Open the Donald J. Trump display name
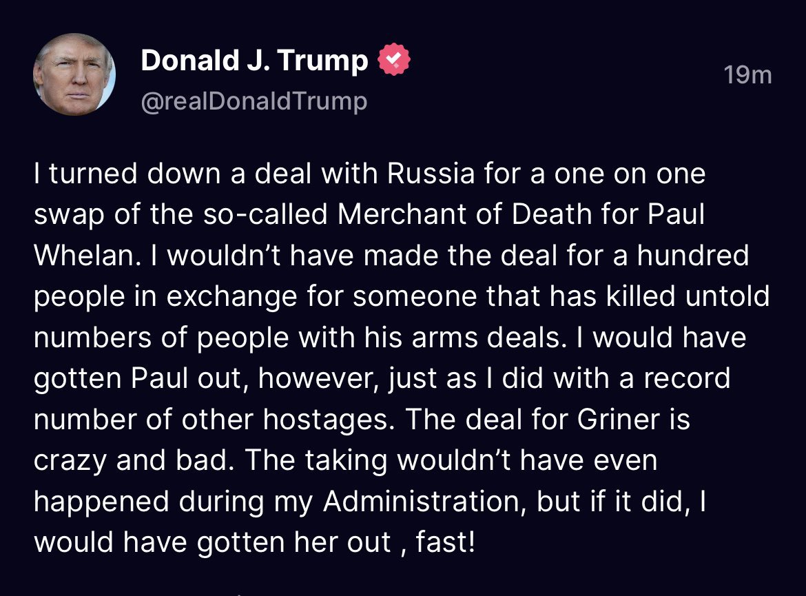This screenshot has height=596, width=806. (x=254, y=60)
